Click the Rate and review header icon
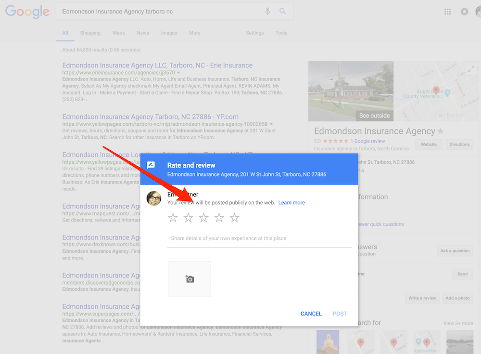The image size is (481, 354). pyautogui.click(x=151, y=165)
